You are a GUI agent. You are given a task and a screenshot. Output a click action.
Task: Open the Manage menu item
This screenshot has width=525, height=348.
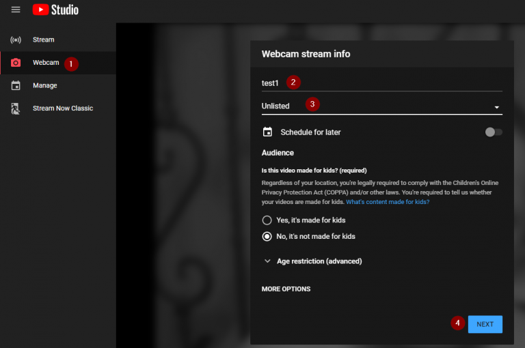(45, 85)
